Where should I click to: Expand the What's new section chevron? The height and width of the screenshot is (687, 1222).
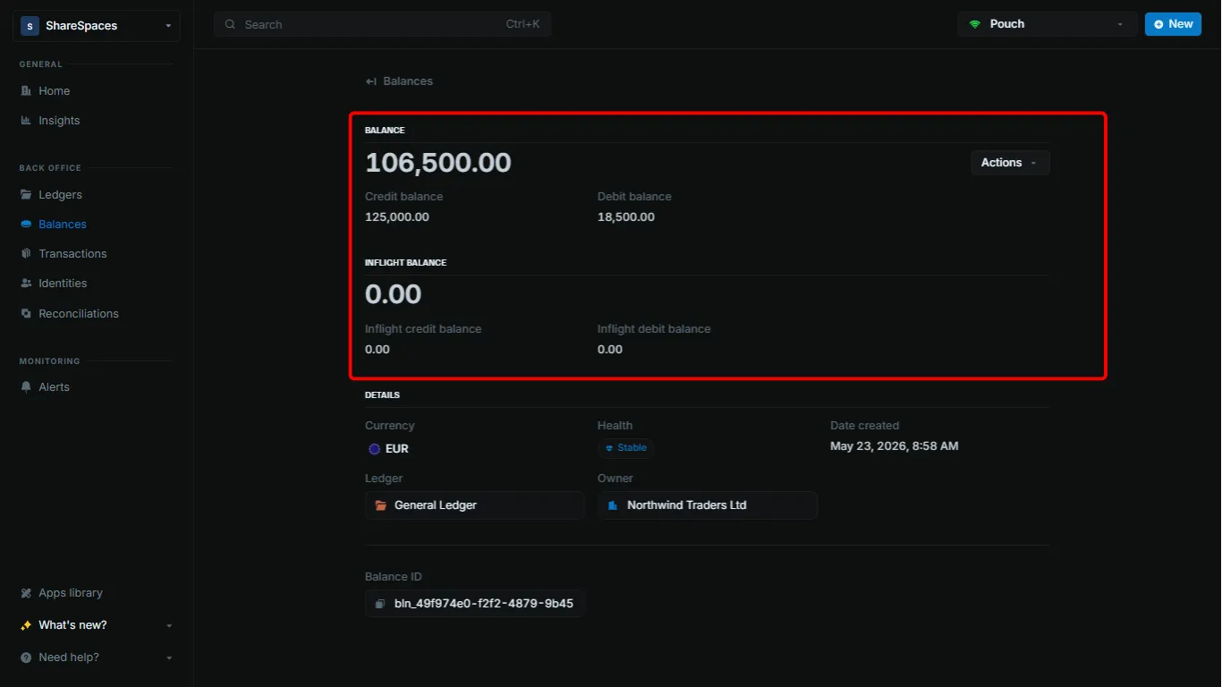pos(169,625)
